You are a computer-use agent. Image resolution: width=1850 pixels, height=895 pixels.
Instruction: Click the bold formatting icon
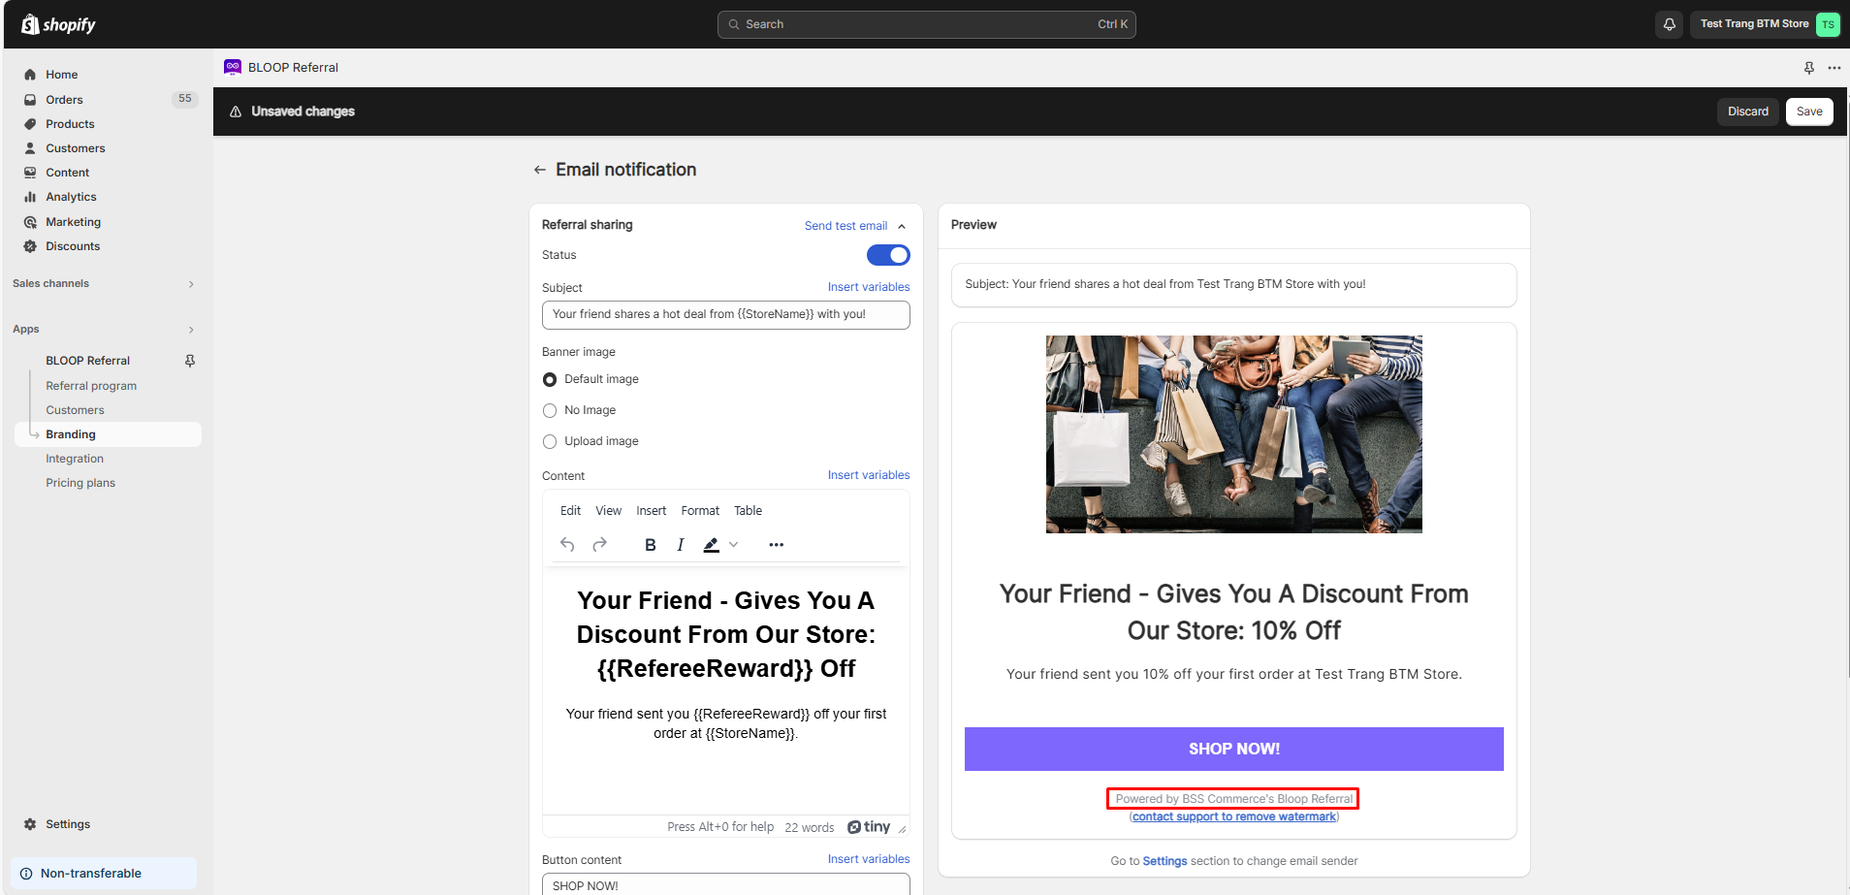point(651,545)
